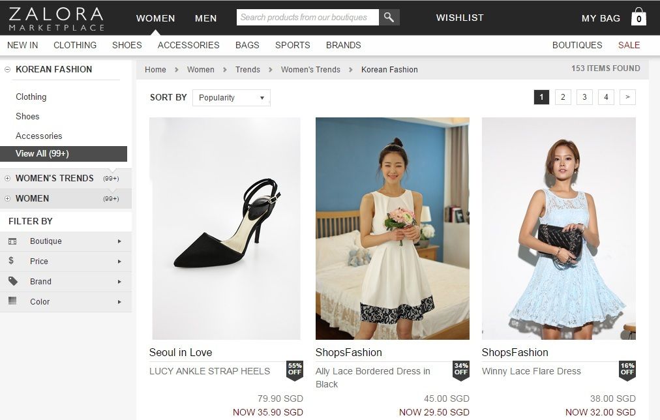
Task: Select Shoes in the sidebar
Action: (x=27, y=116)
